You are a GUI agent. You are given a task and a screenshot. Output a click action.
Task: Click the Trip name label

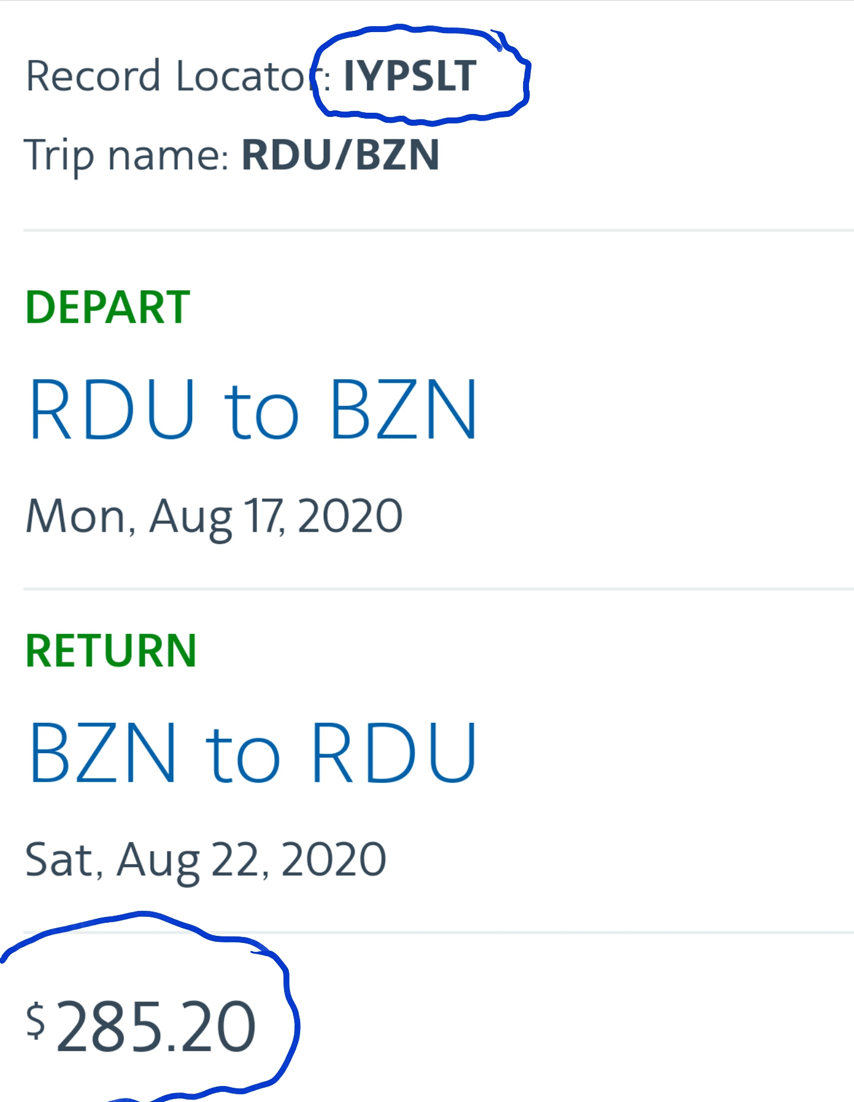coord(126,155)
